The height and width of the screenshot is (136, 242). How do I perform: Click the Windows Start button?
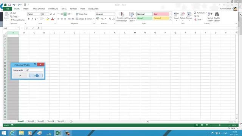click(x=4, y=133)
